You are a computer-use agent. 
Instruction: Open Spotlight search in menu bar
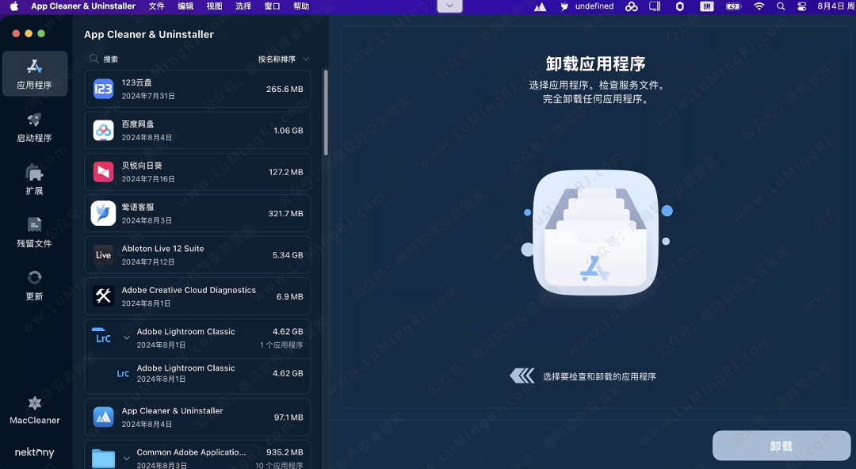coord(781,6)
